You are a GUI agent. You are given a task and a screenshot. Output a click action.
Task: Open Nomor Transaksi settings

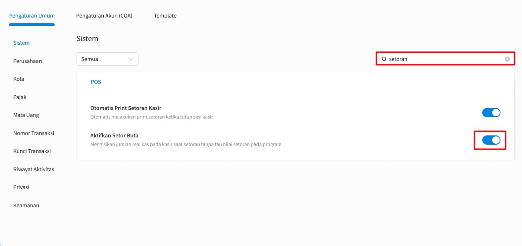coord(33,133)
